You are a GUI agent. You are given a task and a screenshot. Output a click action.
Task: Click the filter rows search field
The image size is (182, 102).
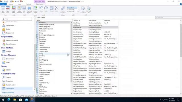click(168, 18)
